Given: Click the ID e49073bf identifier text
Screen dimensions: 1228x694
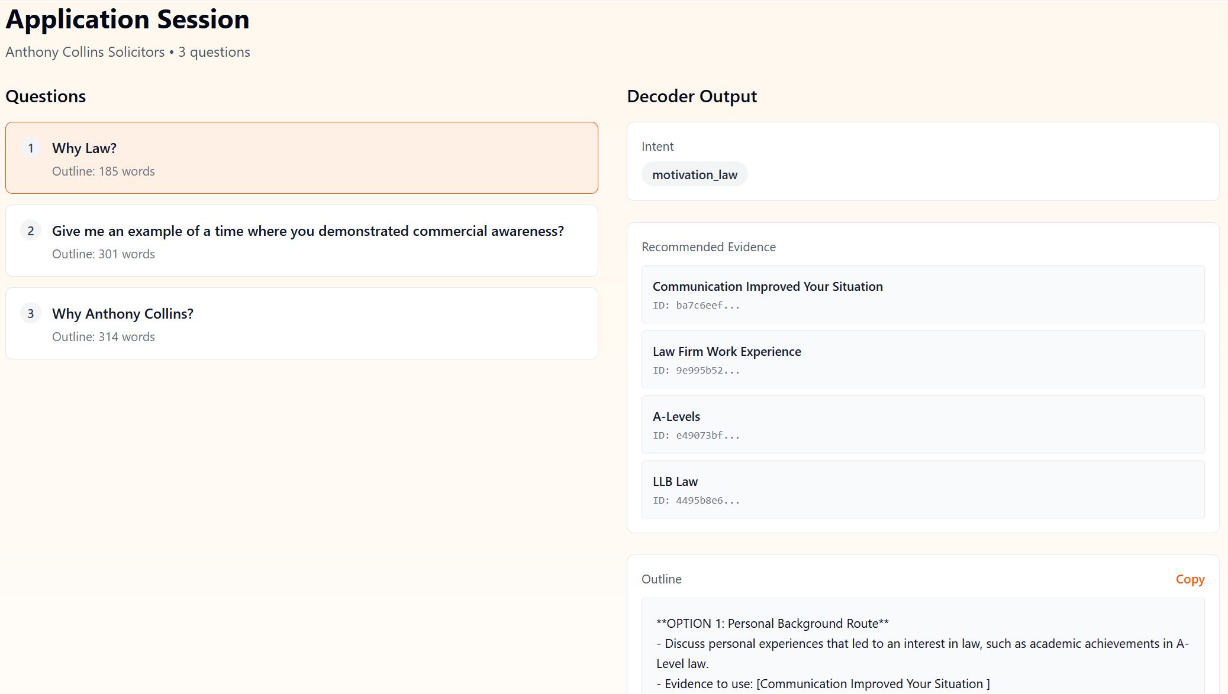Looking at the screenshot, I should pyautogui.click(x=696, y=435).
